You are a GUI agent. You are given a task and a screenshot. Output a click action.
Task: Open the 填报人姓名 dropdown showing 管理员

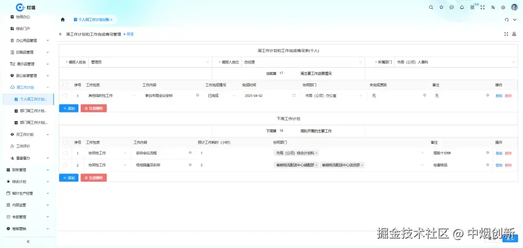(x=150, y=62)
